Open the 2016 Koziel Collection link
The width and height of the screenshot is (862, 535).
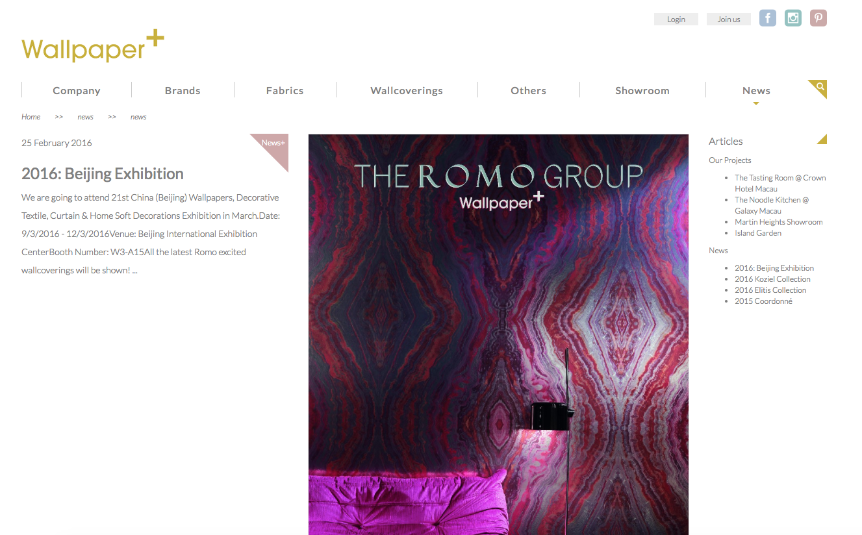click(x=772, y=279)
